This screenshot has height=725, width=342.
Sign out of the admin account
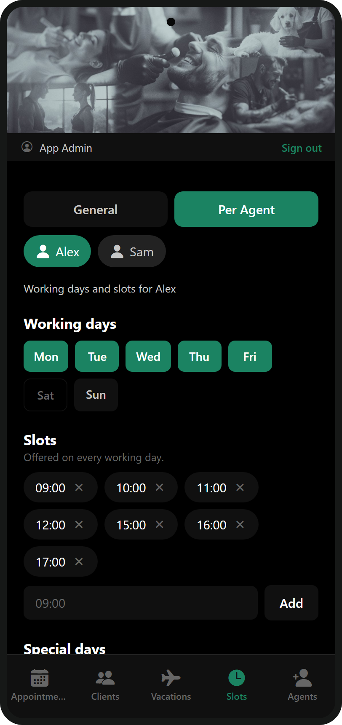click(302, 148)
